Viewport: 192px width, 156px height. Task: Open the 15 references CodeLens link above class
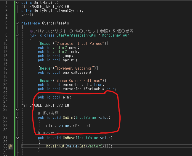tap(123, 31)
